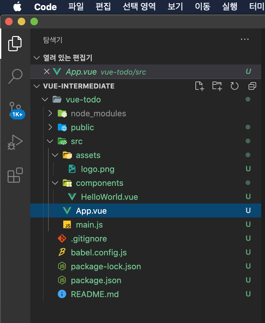
Task: Open the 파일 menu
Action: (76, 7)
